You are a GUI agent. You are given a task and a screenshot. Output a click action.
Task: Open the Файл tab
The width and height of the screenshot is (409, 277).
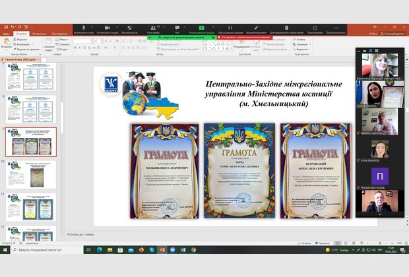pos(6,34)
